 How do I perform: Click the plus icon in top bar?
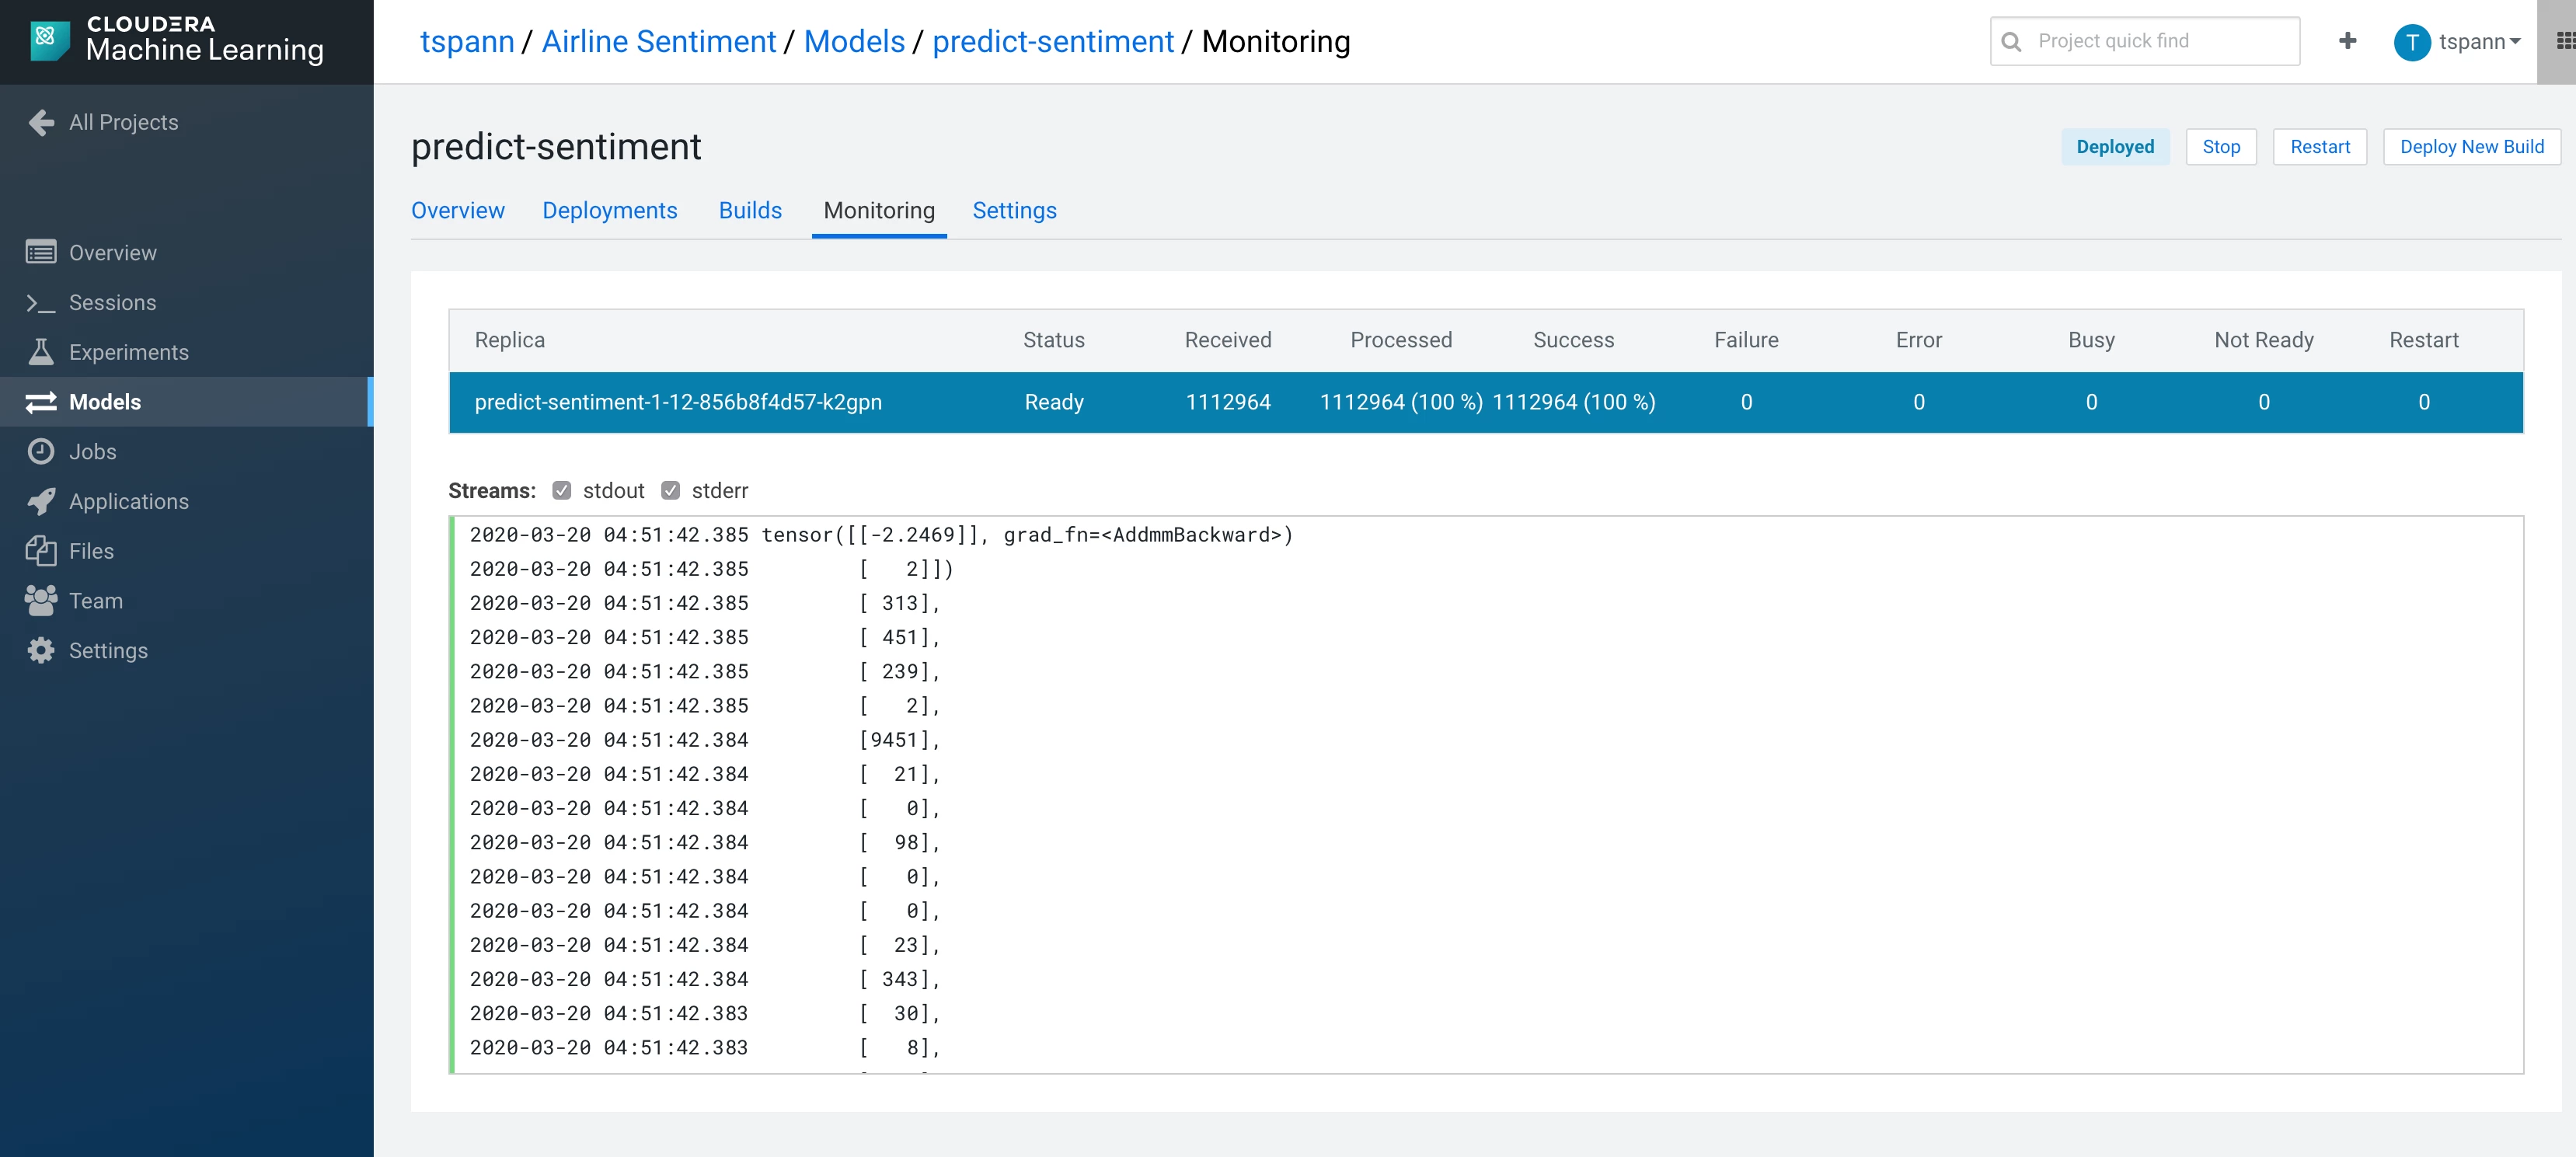(x=2348, y=41)
